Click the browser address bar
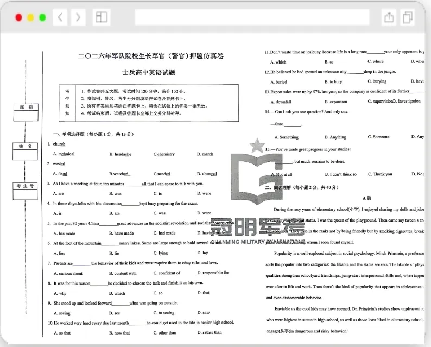The height and width of the screenshot is (347, 431). coord(252,17)
